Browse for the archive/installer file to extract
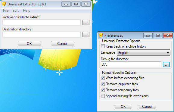 coord(86,23)
